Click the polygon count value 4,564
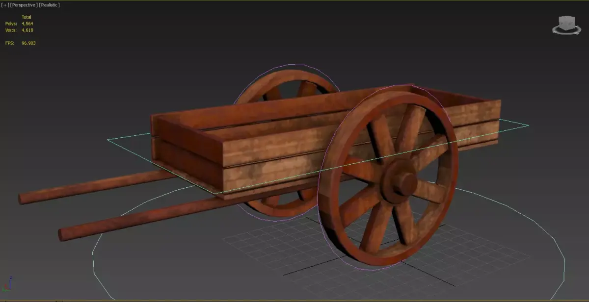This screenshot has width=589, height=302. coord(27,24)
